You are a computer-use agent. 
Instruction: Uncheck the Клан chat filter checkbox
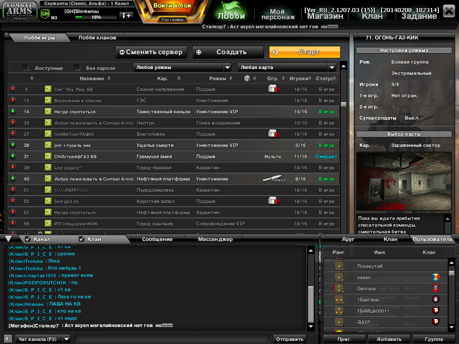coord(82,239)
